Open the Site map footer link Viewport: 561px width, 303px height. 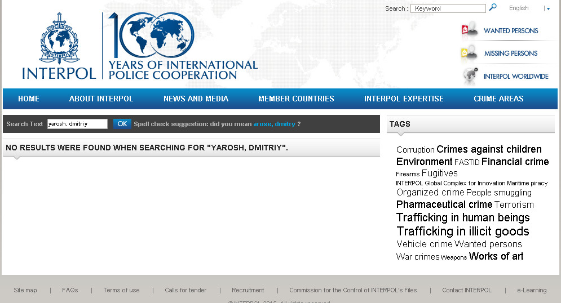[25, 290]
